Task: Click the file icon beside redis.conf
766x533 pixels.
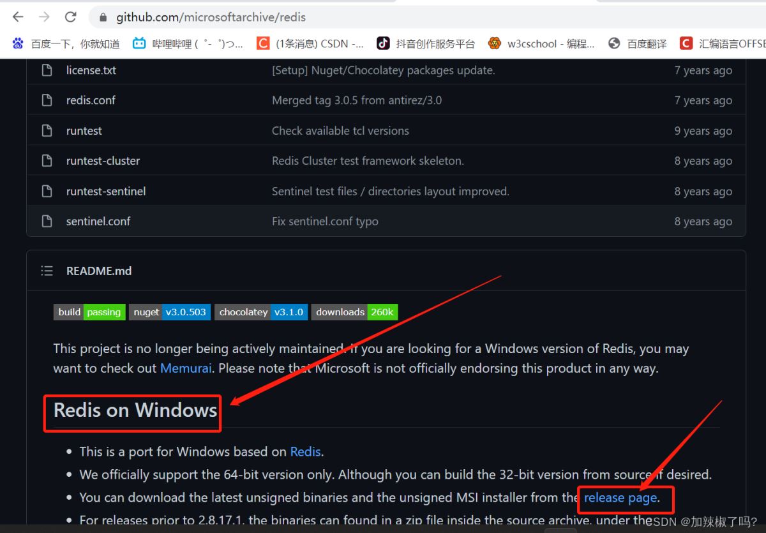Action: coord(47,100)
